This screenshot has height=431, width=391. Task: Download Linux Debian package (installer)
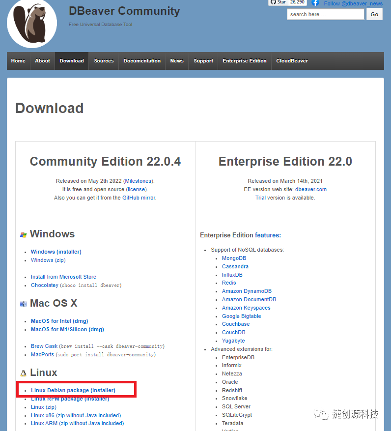click(73, 390)
